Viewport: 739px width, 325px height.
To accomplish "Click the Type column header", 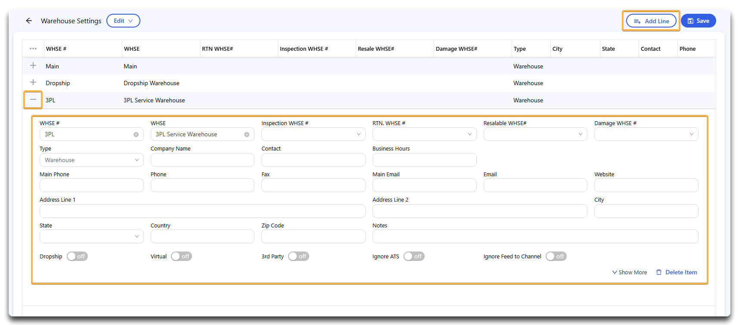I will coord(520,49).
